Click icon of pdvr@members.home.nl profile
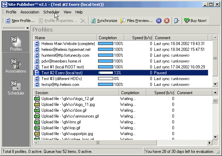The width and height of the screenshot is (222, 156). [x=37, y=61]
